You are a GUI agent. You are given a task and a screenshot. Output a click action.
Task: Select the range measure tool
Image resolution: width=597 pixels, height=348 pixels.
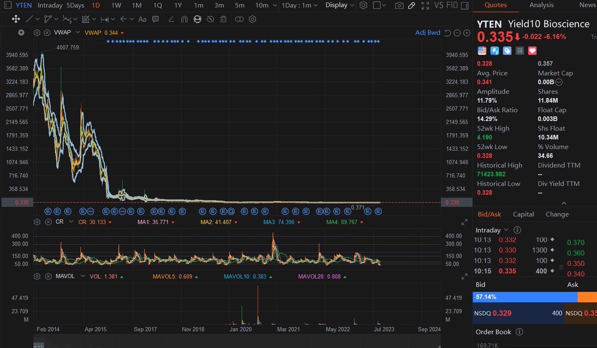[104, 19]
